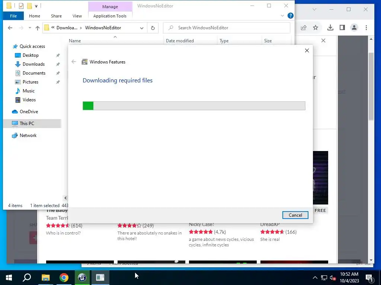Screen dimensions: 381x285
Task: Open the Application Tools tab
Action: 110,16
